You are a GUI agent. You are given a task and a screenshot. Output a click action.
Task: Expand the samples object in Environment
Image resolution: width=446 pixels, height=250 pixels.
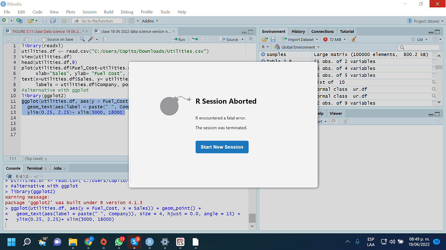[x=263, y=55]
